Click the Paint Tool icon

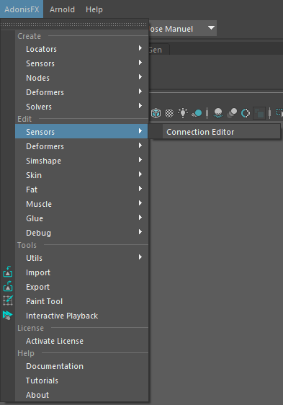tap(8, 301)
